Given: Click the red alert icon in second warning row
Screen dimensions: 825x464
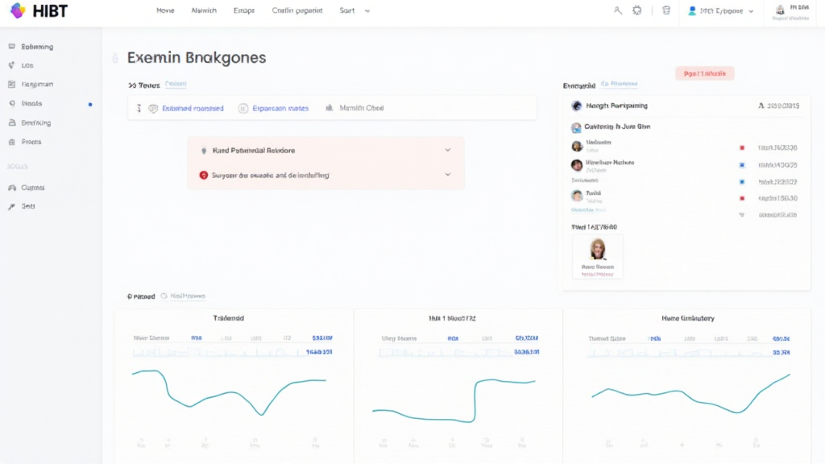Looking at the screenshot, I should (x=203, y=175).
